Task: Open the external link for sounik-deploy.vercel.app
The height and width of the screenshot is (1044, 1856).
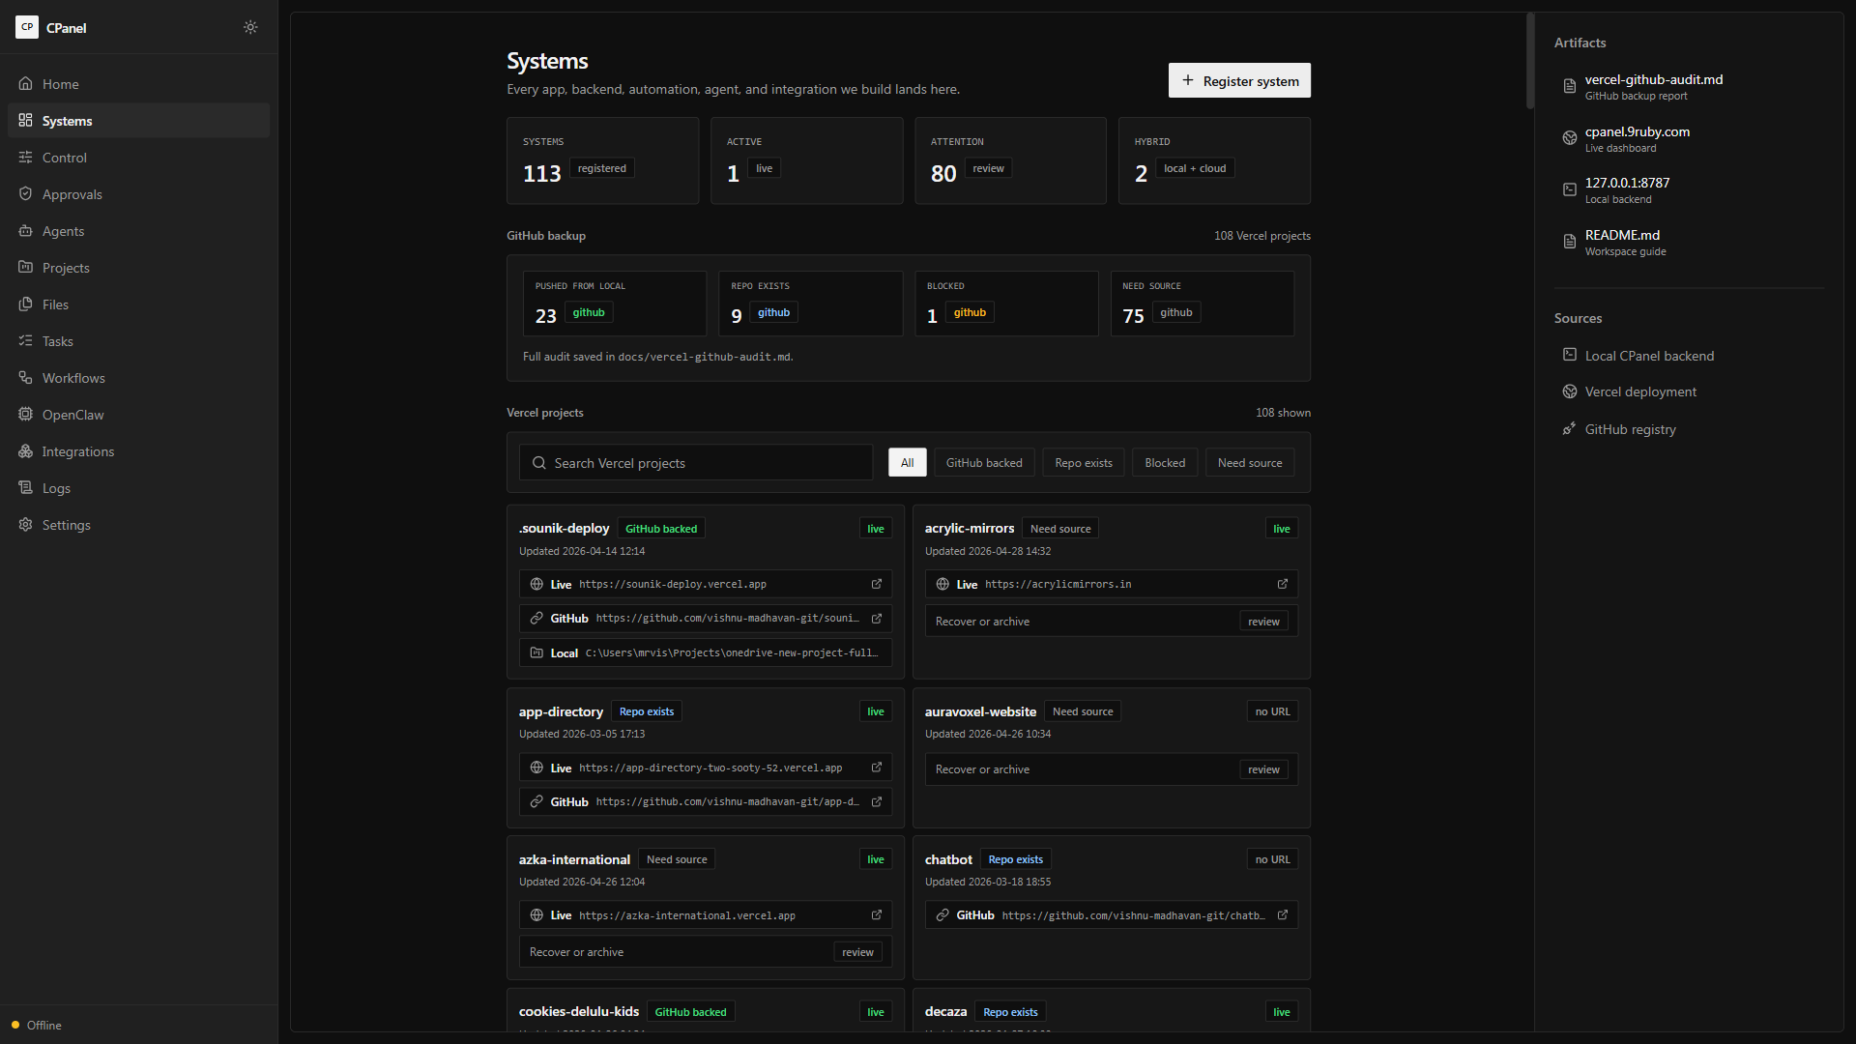Action: [x=877, y=584]
